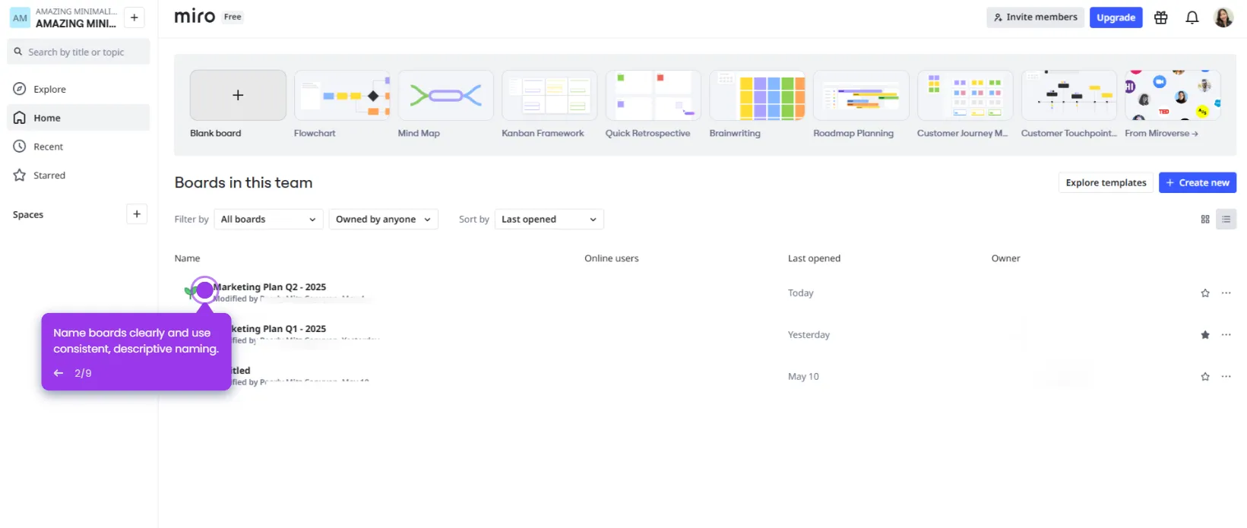Click the plus button beside team name
The height and width of the screenshot is (528, 1247).
[x=135, y=17]
